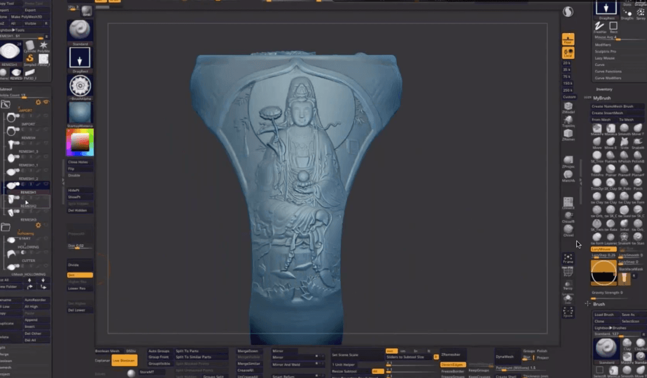Expand the Curve Functions section
This screenshot has width=647, height=378.
click(x=608, y=71)
